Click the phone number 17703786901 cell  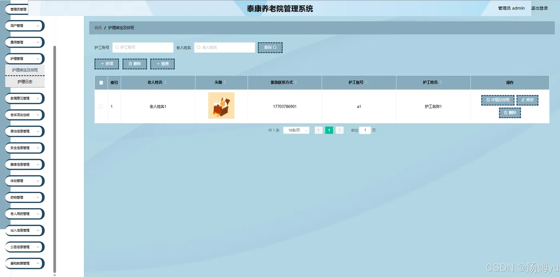click(285, 107)
